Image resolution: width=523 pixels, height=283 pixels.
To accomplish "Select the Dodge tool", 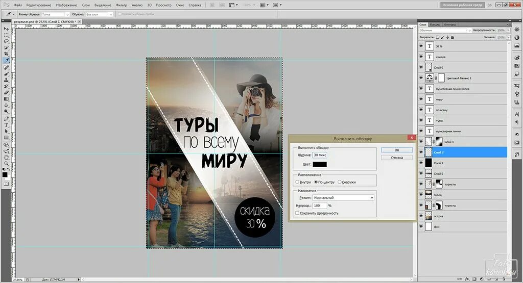I will click(6, 112).
